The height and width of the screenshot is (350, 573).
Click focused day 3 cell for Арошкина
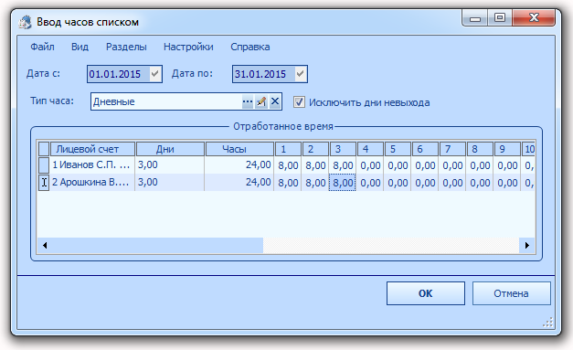pyautogui.click(x=343, y=182)
